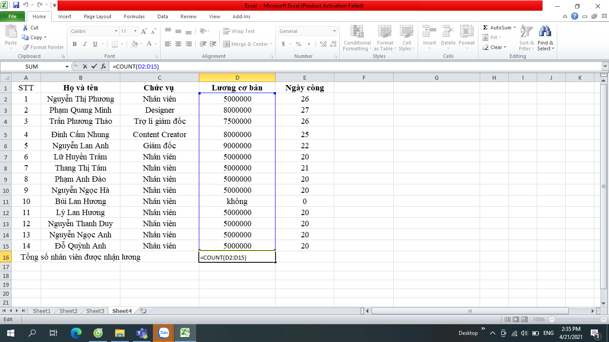Viewport: 609px width, 342px height.
Task: Click the Save icon in quick access toolbar
Action: coord(16,5)
